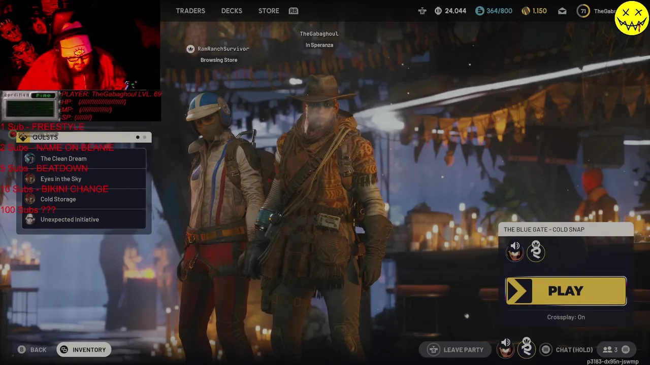650x365 pixels.
Task: Select the first Quests page dot
Action: pos(138,137)
